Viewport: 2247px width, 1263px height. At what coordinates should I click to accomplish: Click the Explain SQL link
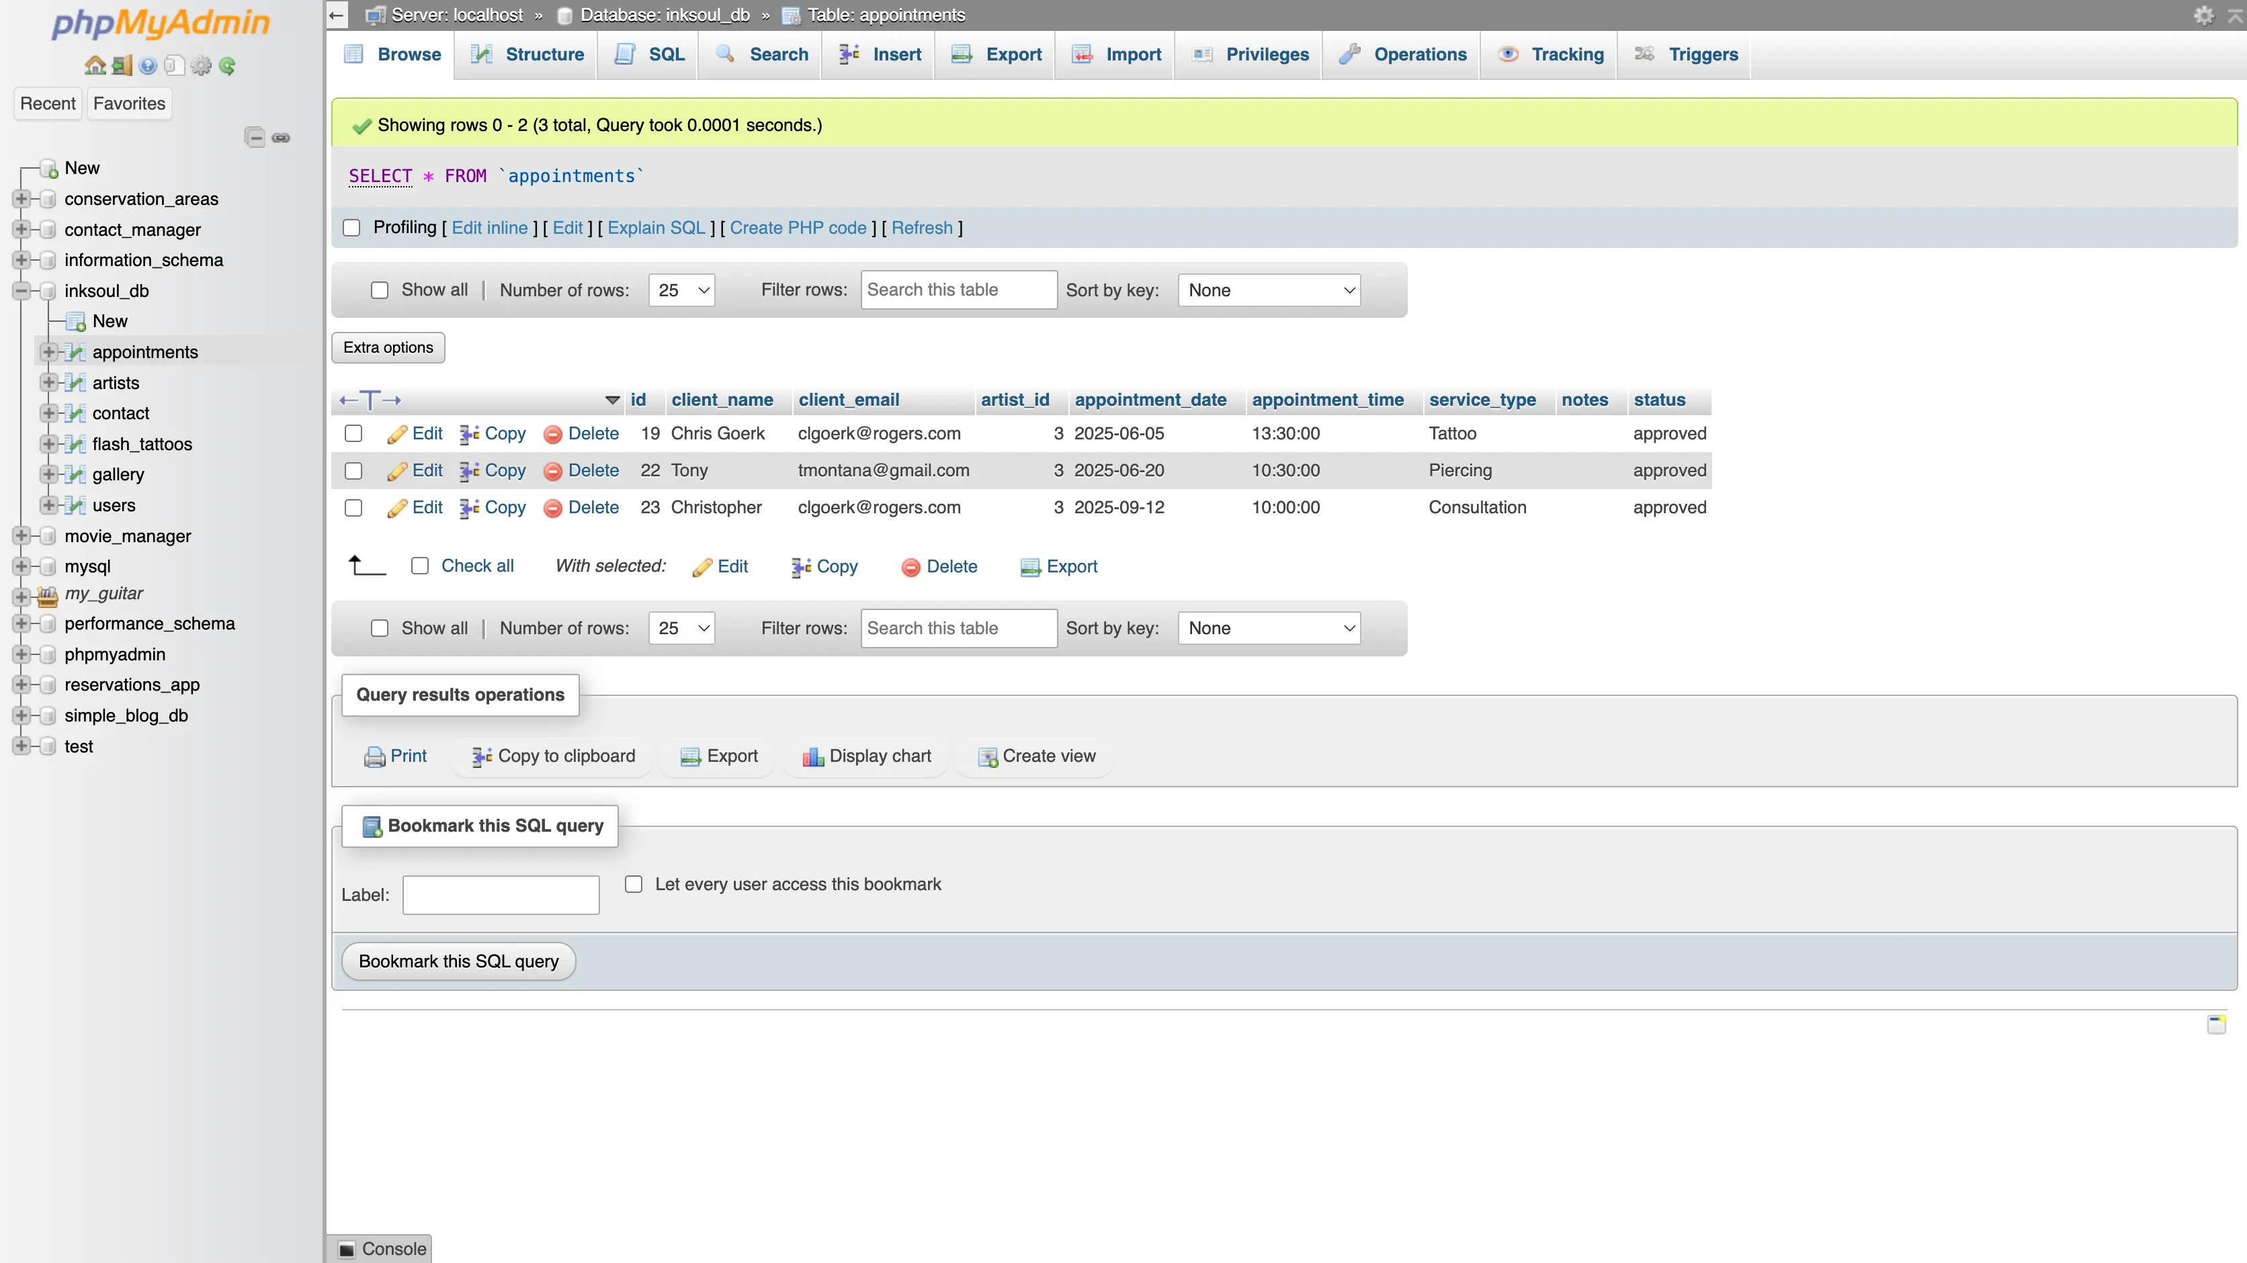656,228
